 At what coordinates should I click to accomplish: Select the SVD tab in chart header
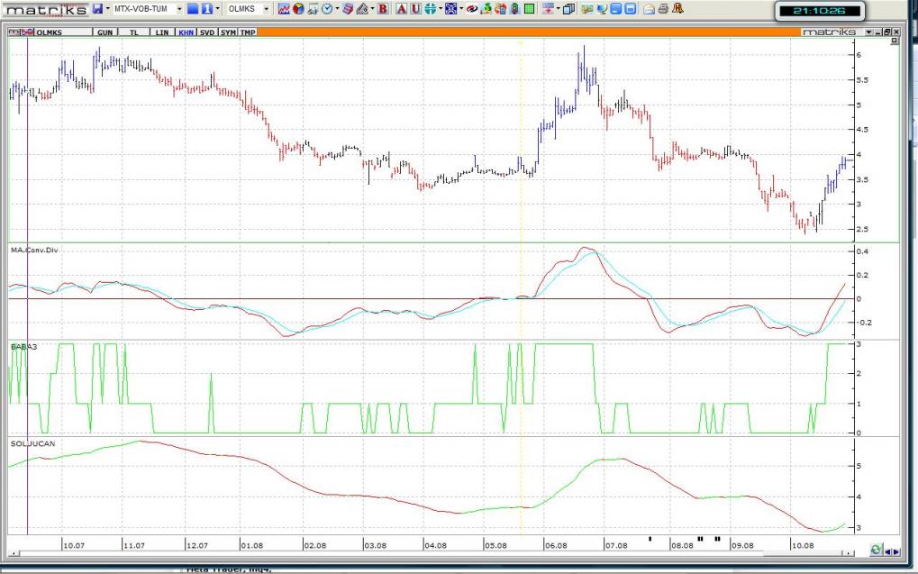(x=207, y=32)
